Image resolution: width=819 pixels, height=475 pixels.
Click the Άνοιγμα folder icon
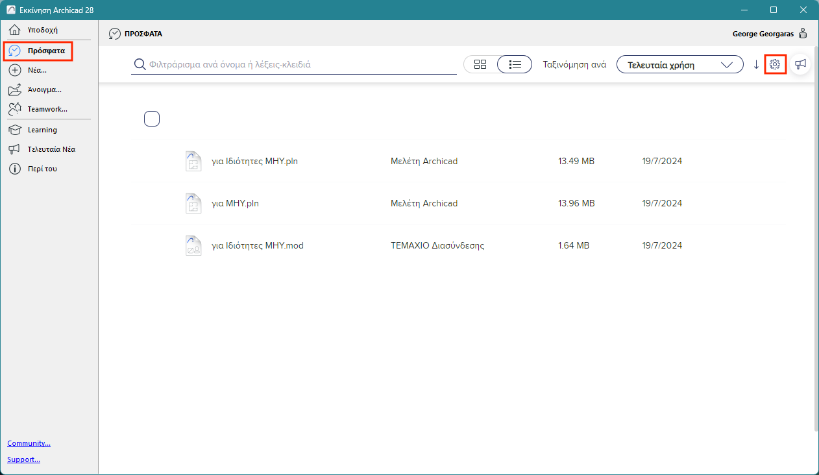click(x=15, y=90)
